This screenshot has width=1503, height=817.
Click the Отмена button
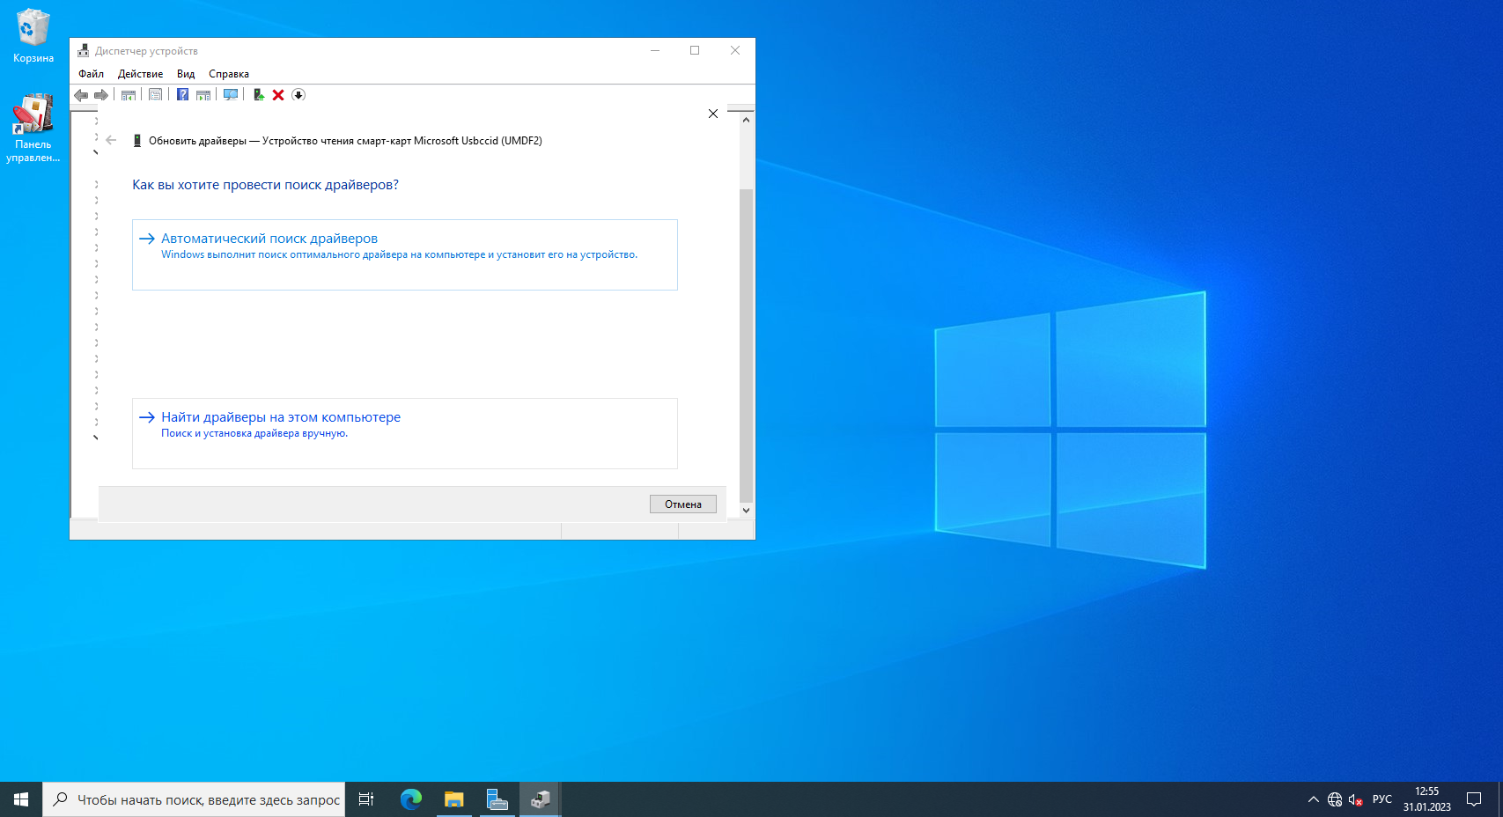(x=683, y=504)
